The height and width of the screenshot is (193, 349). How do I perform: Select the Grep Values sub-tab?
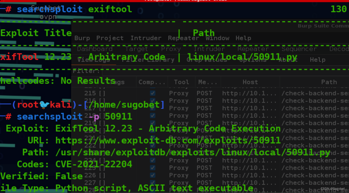[x=207, y=60]
